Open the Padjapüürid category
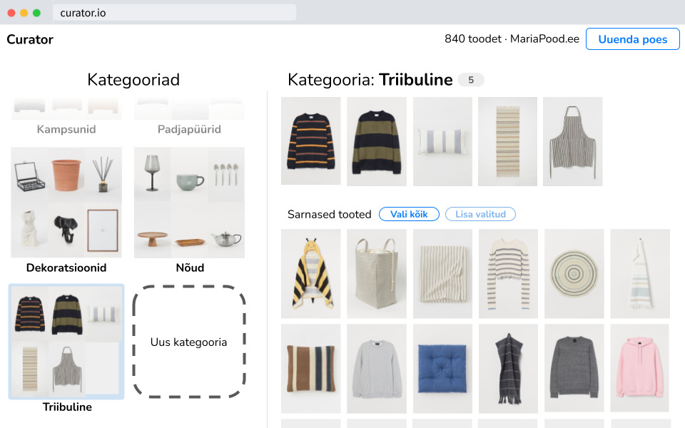The image size is (685, 428). pyautogui.click(x=189, y=129)
